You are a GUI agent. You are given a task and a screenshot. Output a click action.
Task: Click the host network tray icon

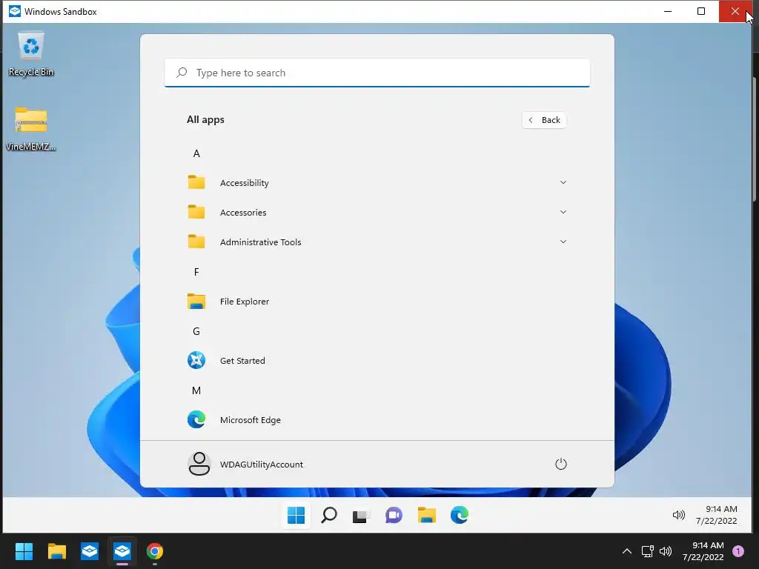647,551
